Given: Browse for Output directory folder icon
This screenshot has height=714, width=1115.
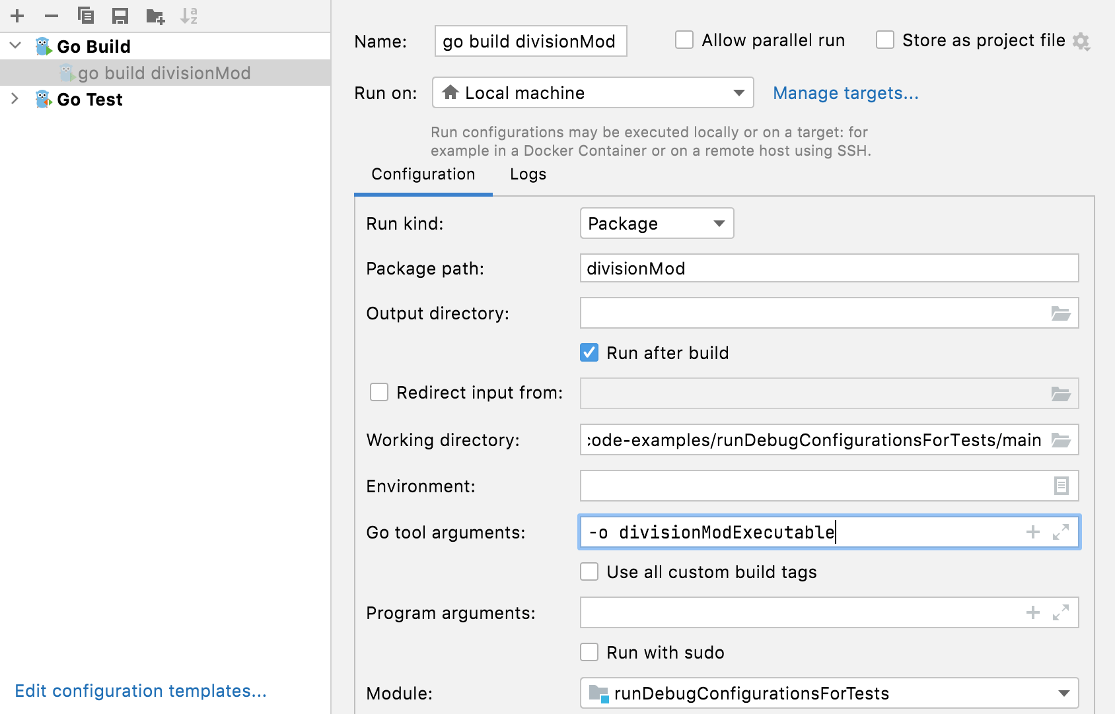Looking at the screenshot, I should coord(1061,313).
